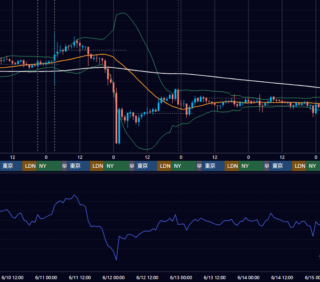Select the NY session block on 6/13

tap(251, 166)
